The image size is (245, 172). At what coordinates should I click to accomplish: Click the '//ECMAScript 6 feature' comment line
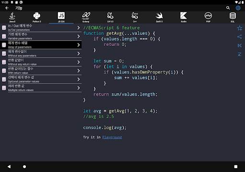coord(111,28)
